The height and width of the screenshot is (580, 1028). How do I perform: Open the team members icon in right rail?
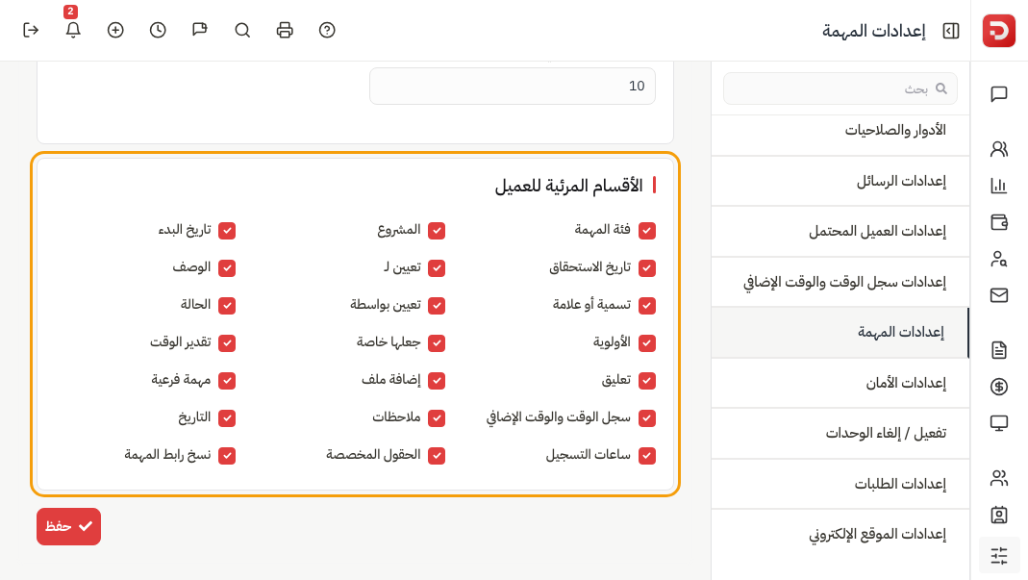pyautogui.click(x=999, y=478)
